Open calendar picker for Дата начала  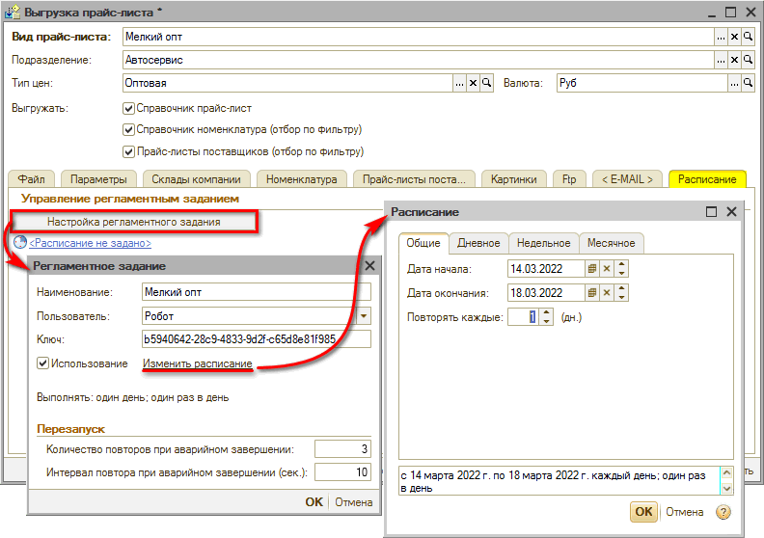[x=593, y=269]
